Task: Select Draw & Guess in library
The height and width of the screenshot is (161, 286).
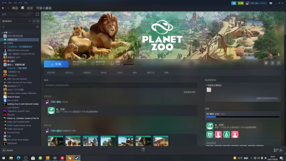Action: 13,97
